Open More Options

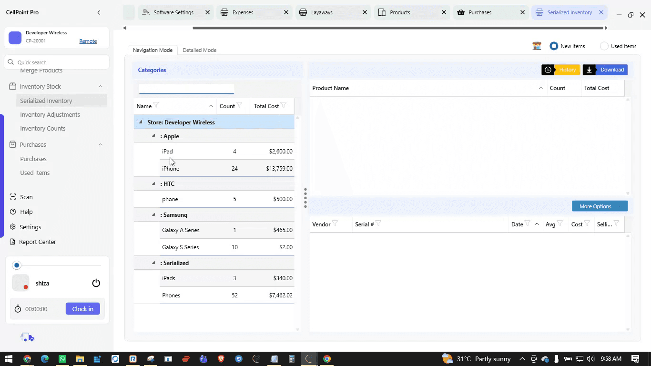tap(600, 206)
